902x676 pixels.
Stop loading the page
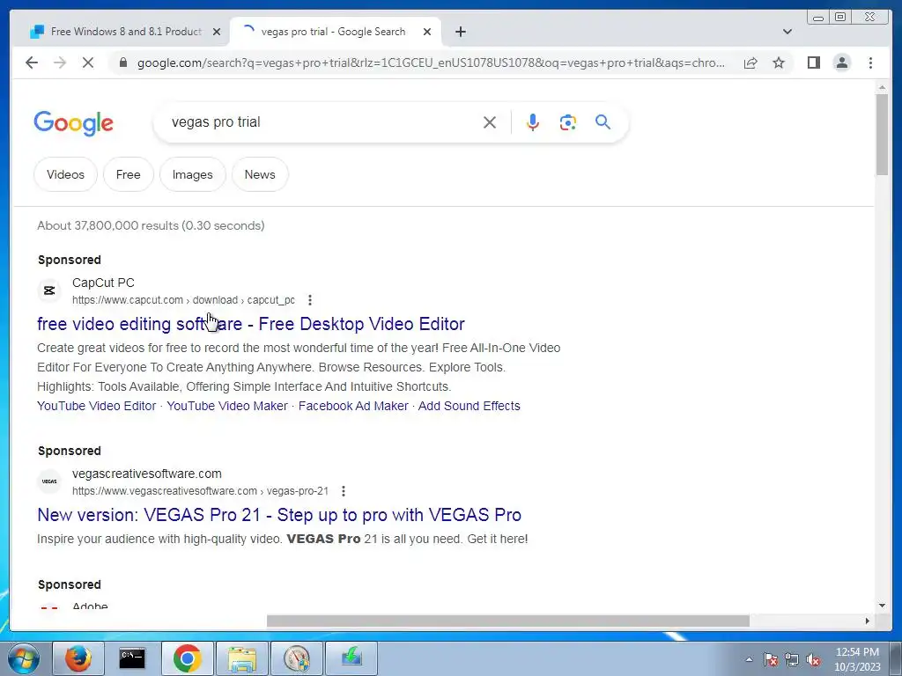pyautogui.click(x=87, y=62)
